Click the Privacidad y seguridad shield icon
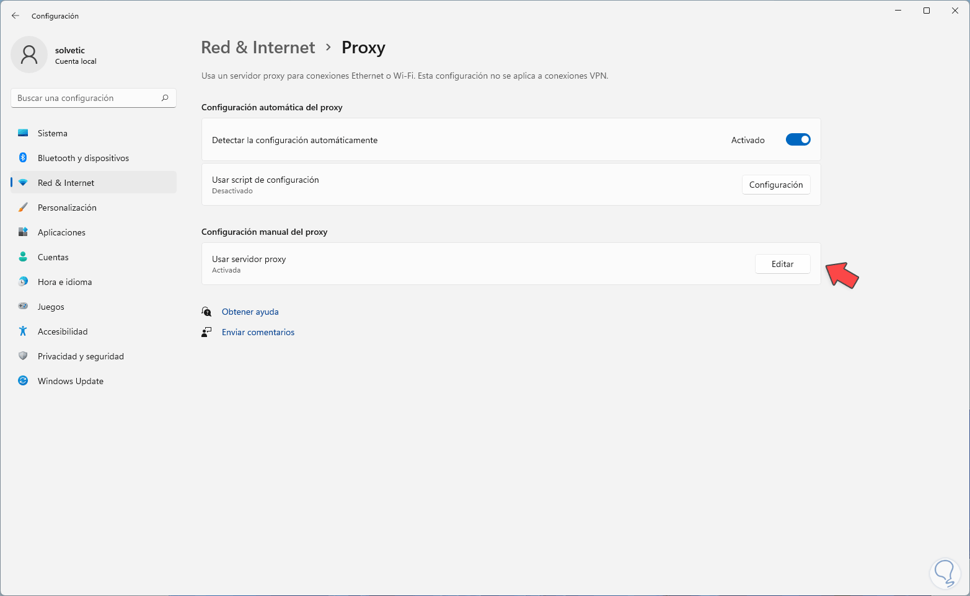 pyautogui.click(x=23, y=356)
